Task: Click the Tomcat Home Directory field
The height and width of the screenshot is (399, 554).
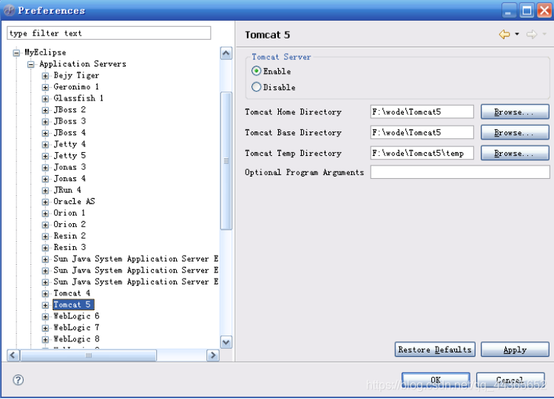Action: coord(422,112)
